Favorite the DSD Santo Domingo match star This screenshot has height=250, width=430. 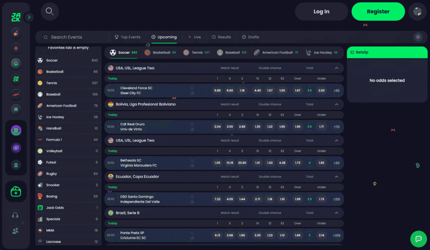click(x=192, y=196)
